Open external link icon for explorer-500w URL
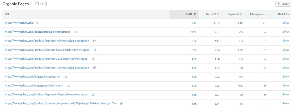Image resolution: width=294 pixels, height=108 pixels. pyautogui.click(x=95, y=50)
